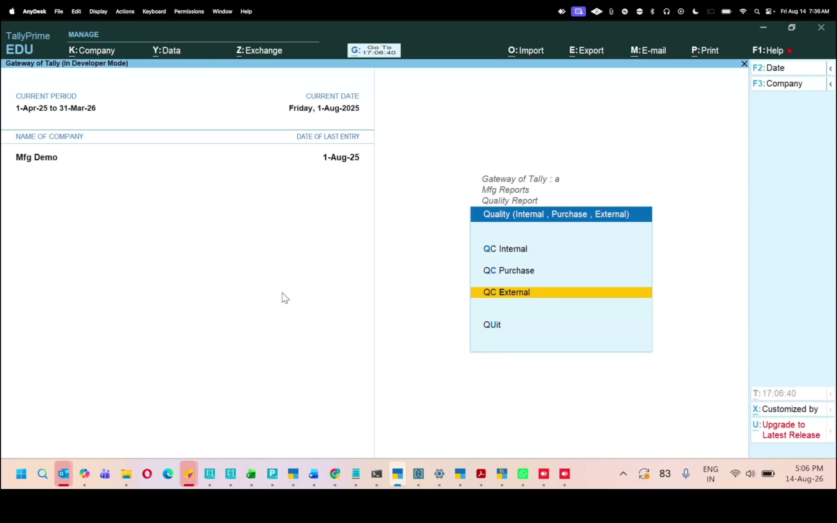Expand the chevron beside F2: Date

coord(831,68)
